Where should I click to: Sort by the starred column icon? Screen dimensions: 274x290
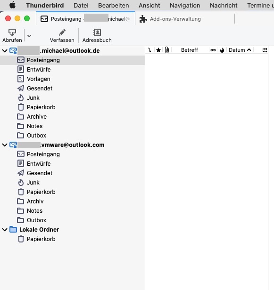click(158, 50)
